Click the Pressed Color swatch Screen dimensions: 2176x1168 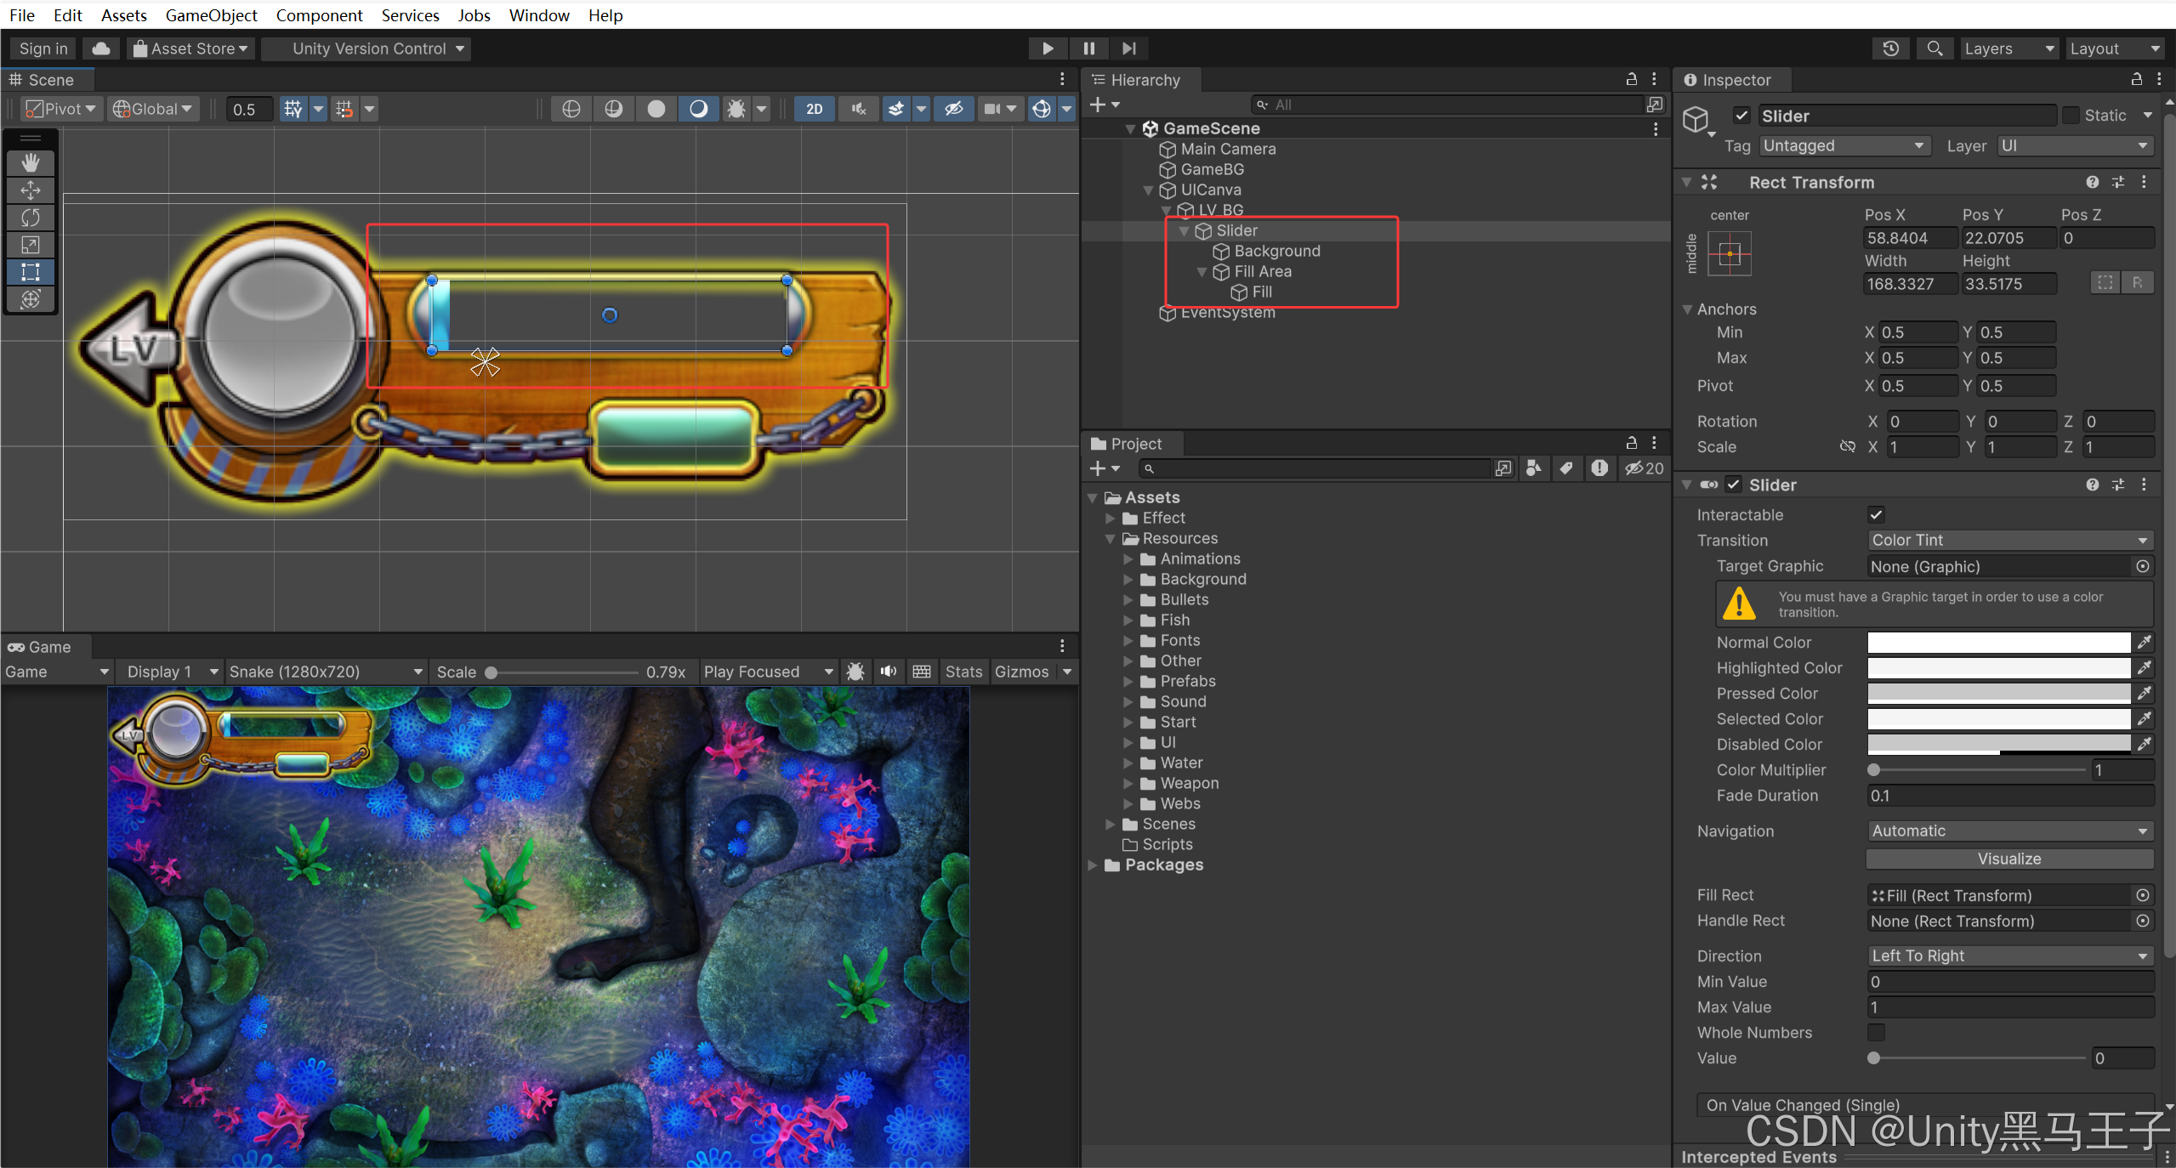[1998, 694]
